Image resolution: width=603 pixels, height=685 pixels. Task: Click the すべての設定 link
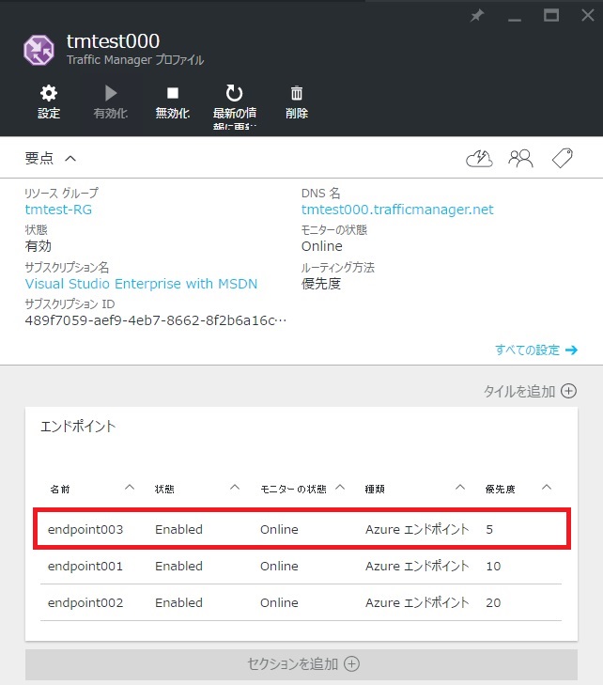527,350
